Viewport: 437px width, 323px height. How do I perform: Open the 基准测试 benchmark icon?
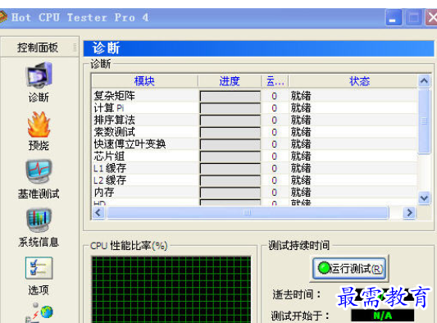[x=39, y=171]
